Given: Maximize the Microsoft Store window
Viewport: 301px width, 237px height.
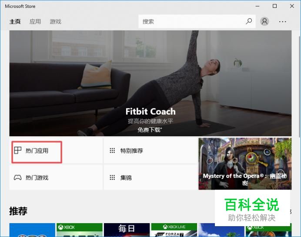Looking at the screenshot, I should pos(275,6).
